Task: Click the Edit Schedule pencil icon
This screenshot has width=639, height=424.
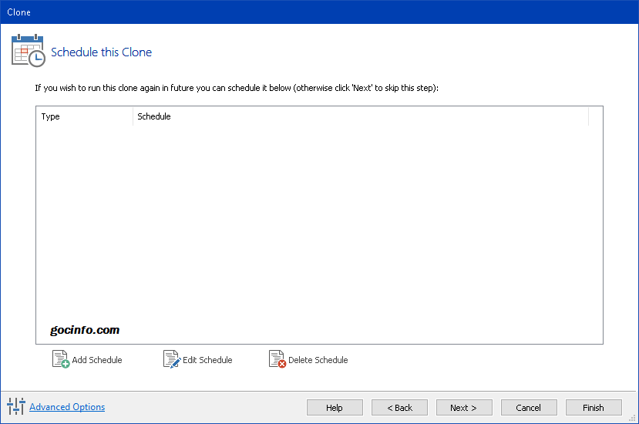Action: pos(171,359)
